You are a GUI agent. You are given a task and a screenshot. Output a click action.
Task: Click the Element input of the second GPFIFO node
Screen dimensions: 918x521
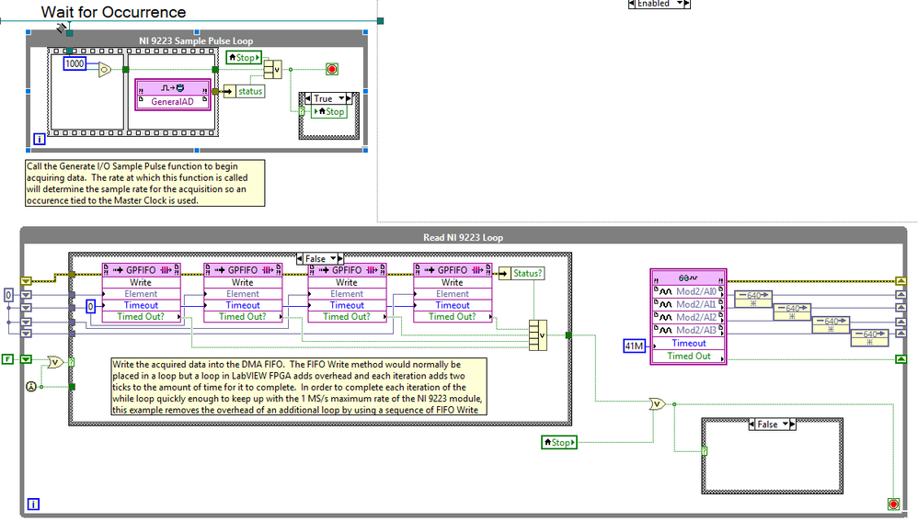(243, 294)
